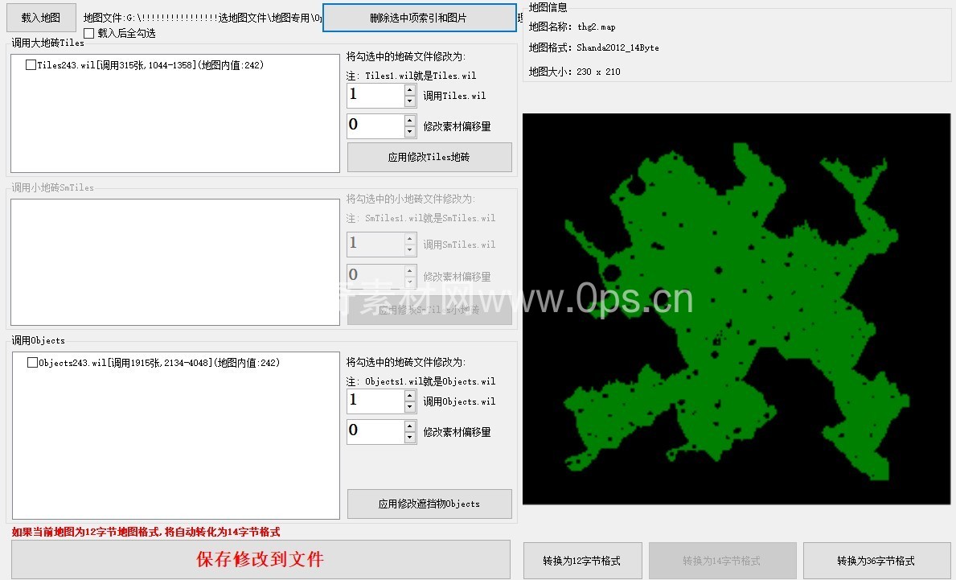The width and height of the screenshot is (956, 580).
Task: Decrease the 调用Tiles.wil value with down arrow
Action: coord(410,101)
